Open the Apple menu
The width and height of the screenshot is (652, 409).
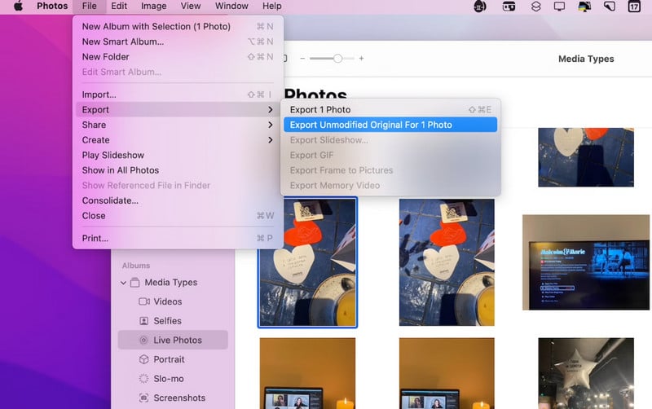[18, 6]
